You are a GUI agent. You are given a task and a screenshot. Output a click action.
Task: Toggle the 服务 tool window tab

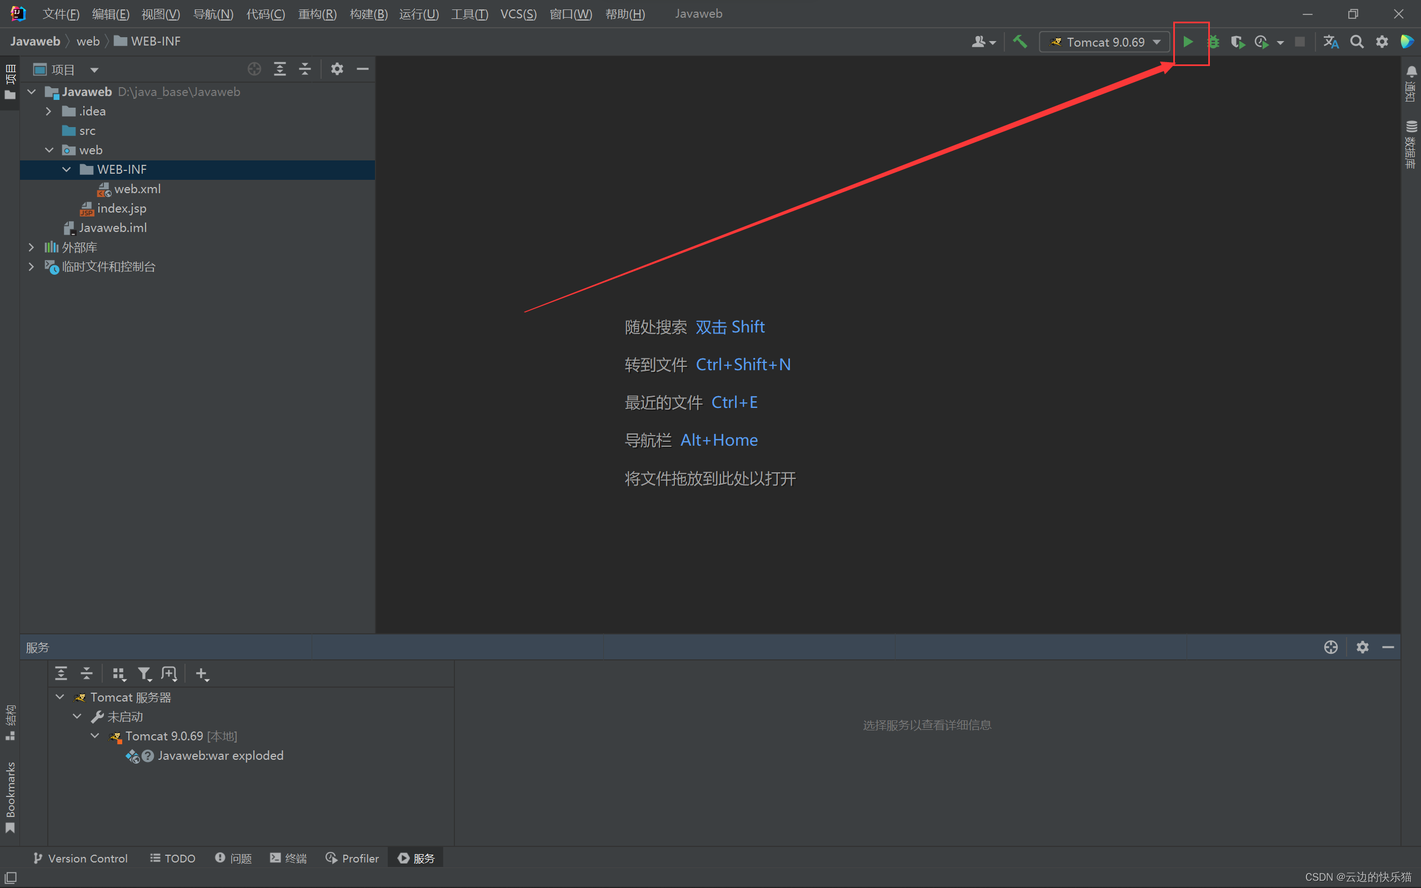coord(416,859)
